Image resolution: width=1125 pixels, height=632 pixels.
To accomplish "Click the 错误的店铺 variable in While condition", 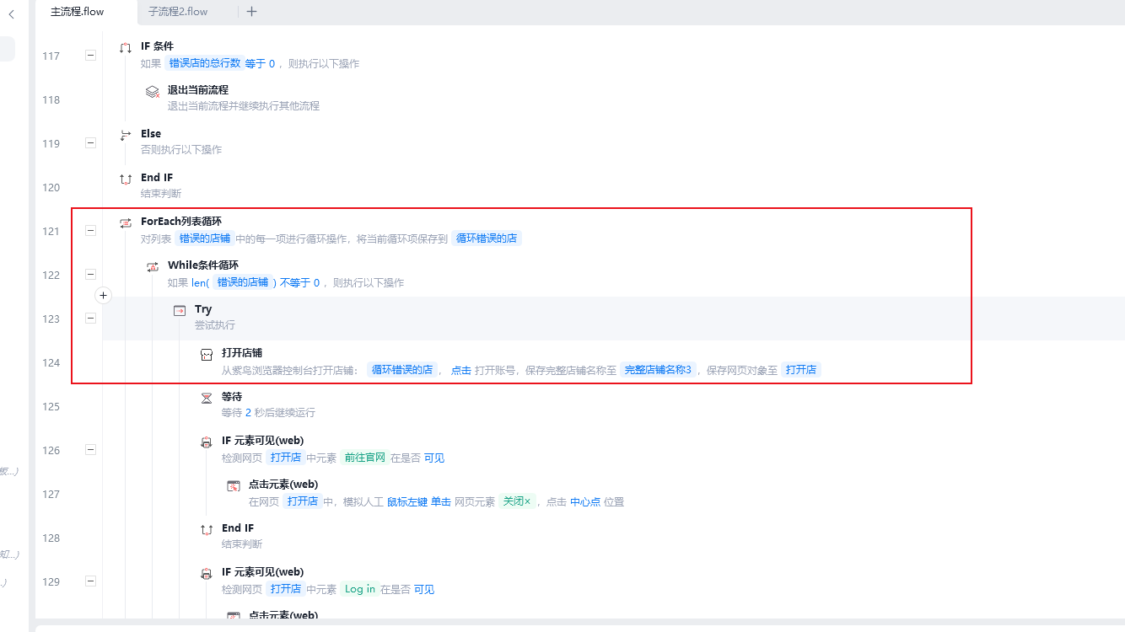I will [x=243, y=282].
